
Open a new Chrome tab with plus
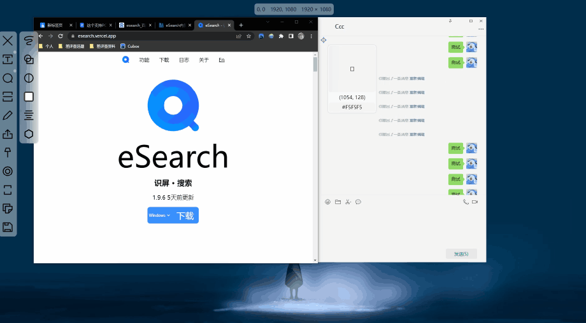(241, 25)
